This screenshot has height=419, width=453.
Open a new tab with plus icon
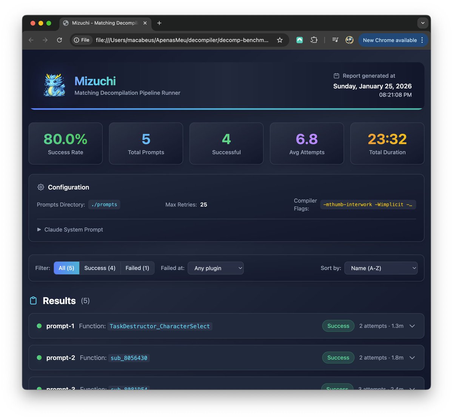pos(159,23)
